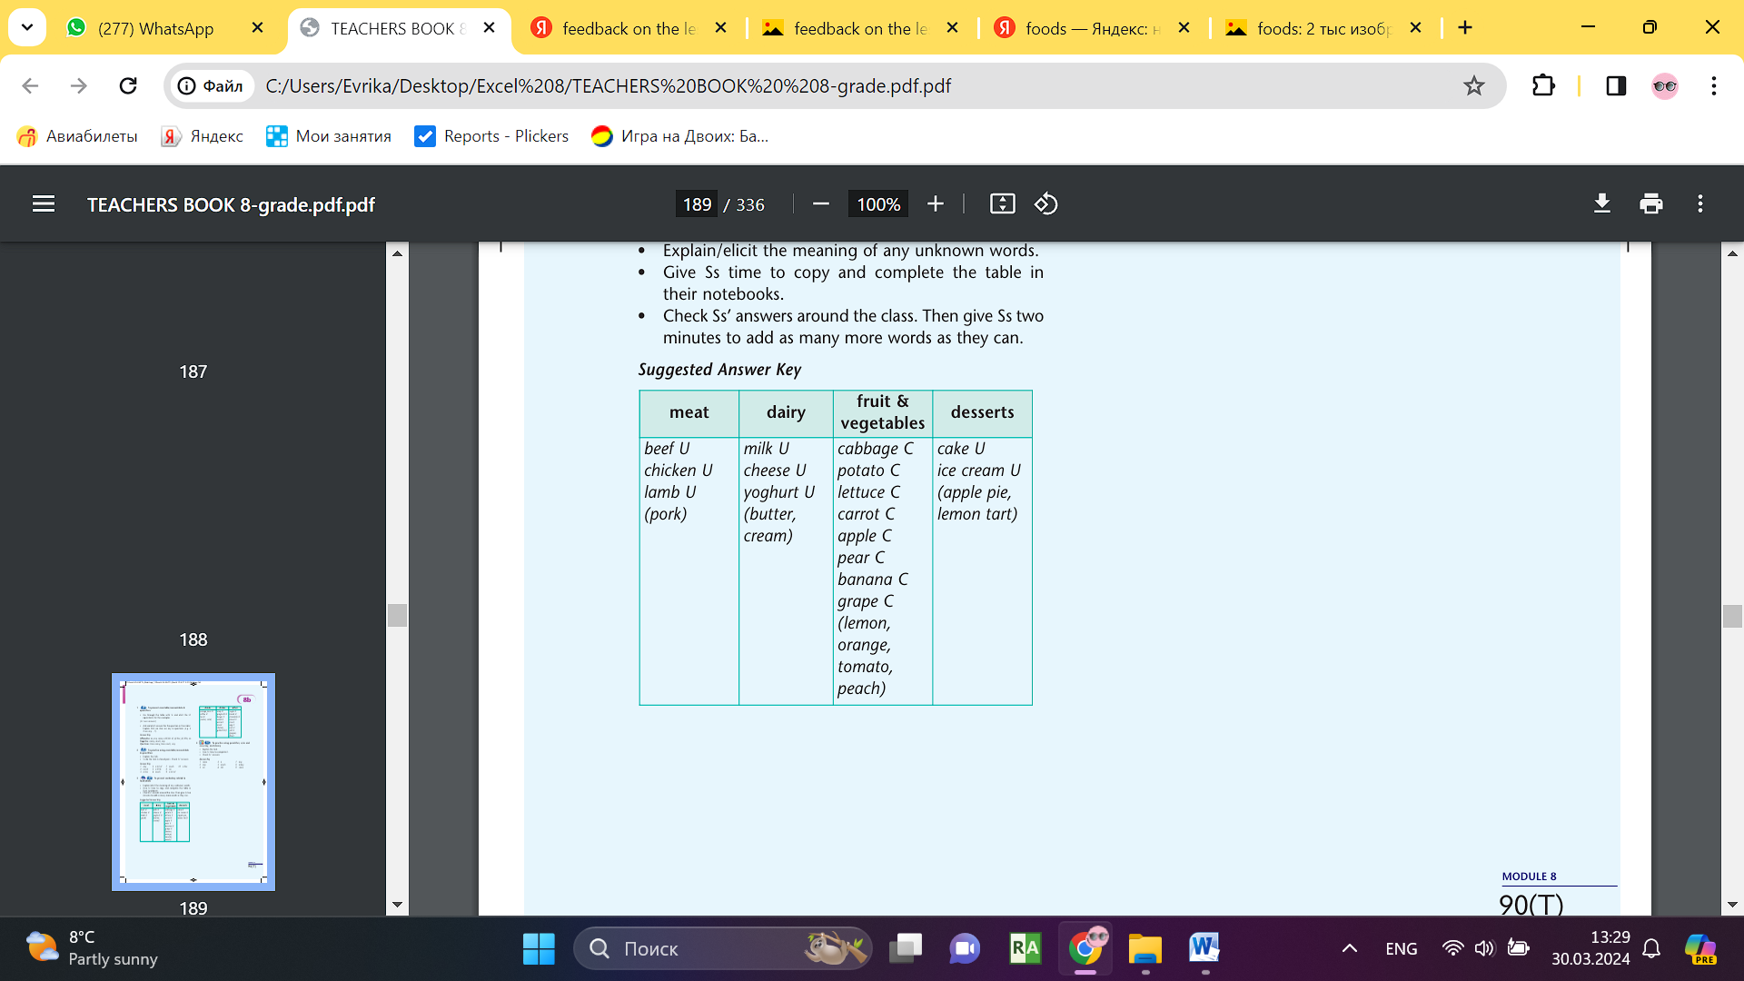Viewport: 1744px width, 981px height.
Task: Expand the tab search dropdown arrow
Action: [27, 27]
